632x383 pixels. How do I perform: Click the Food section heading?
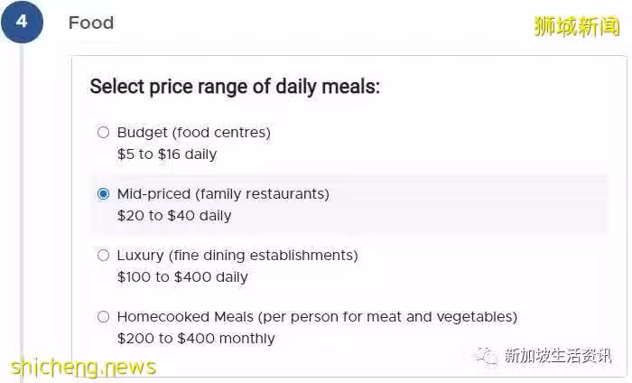click(x=91, y=23)
